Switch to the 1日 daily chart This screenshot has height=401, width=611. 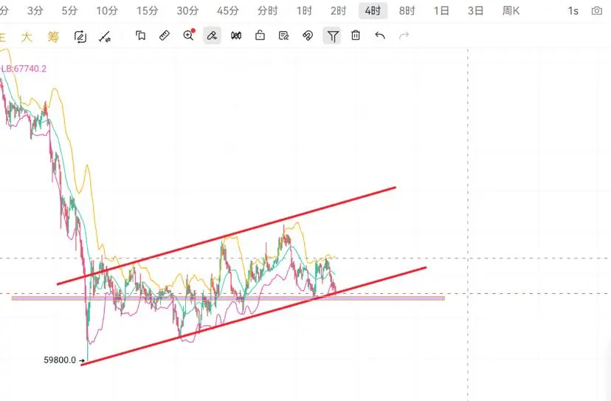(x=441, y=11)
